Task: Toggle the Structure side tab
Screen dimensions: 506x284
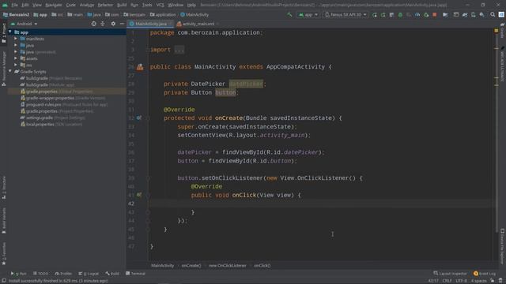Action: 4,188
